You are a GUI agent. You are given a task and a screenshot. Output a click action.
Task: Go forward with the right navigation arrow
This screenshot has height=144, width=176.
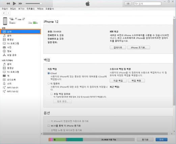8,13
